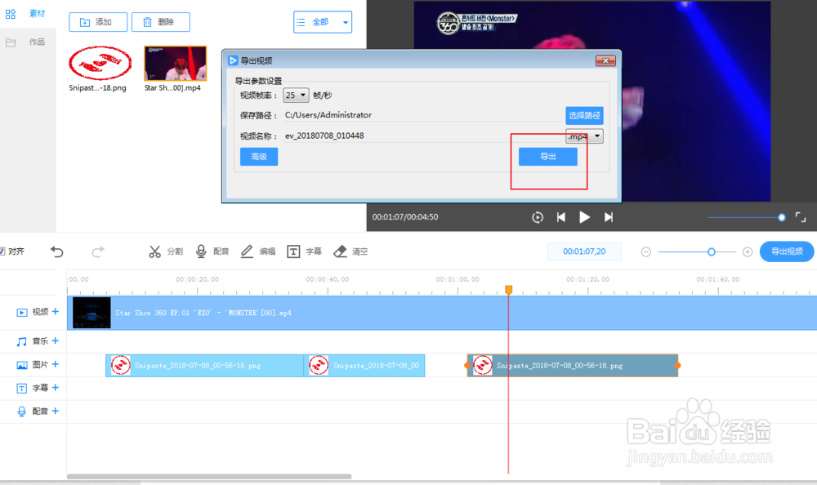Toggle the 对齐 align checkbox
The image size is (817, 485).
[x=2, y=251]
